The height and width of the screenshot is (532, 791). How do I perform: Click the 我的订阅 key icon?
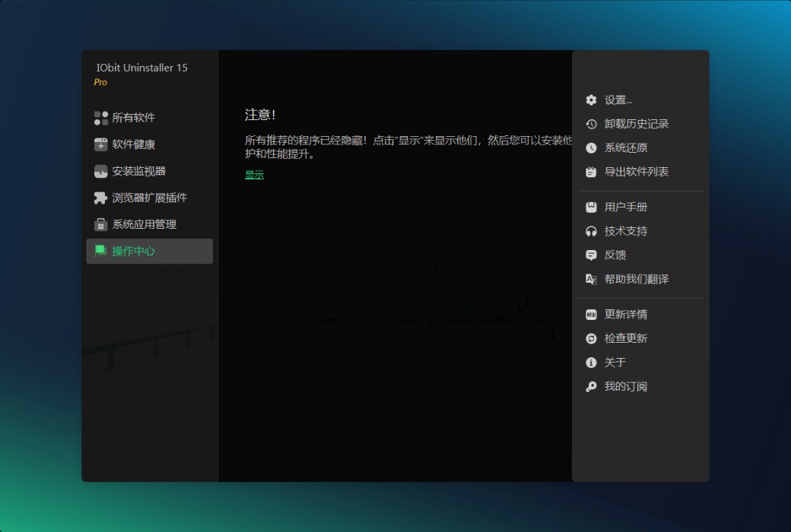click(591, 387)
